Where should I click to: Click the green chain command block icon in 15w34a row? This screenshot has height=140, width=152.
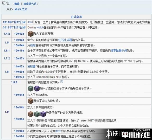click(30, 88)
